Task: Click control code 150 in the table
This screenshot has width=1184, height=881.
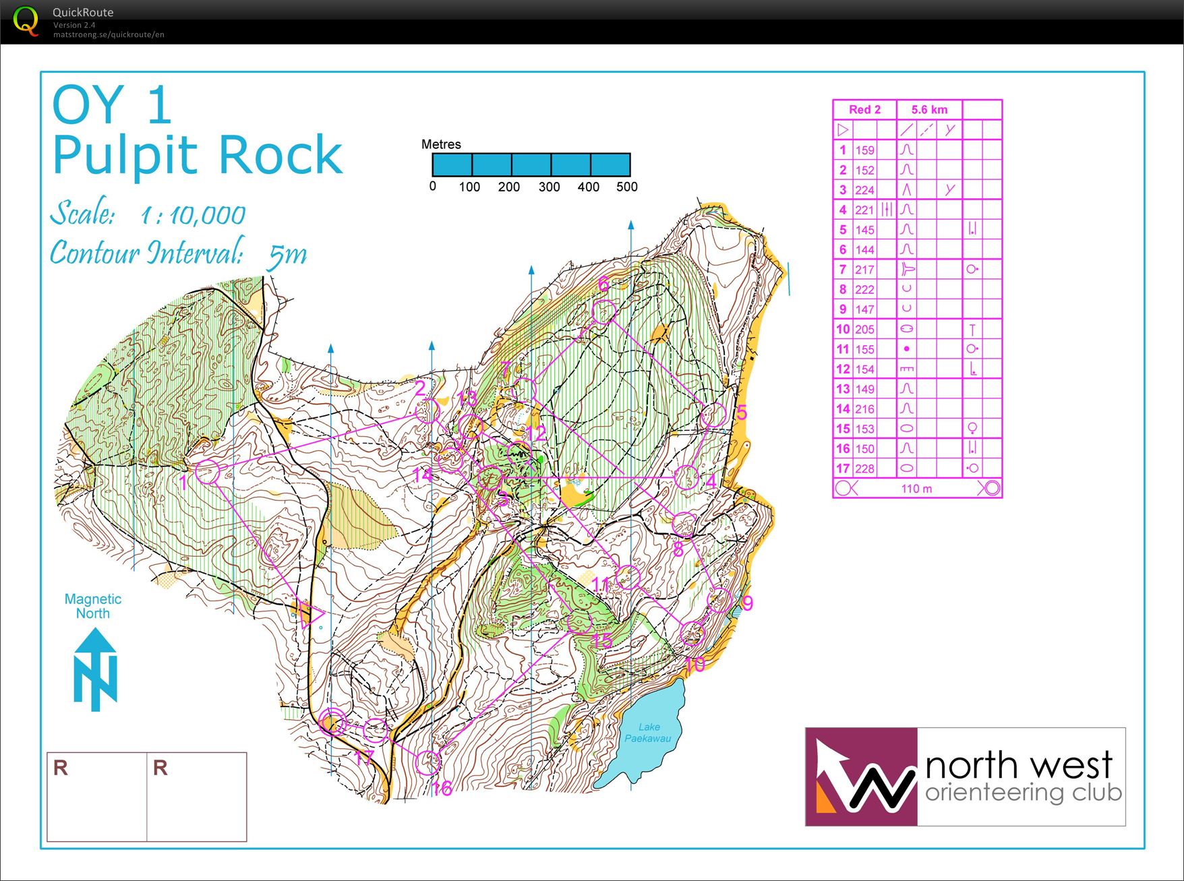Action: (865, 449)
